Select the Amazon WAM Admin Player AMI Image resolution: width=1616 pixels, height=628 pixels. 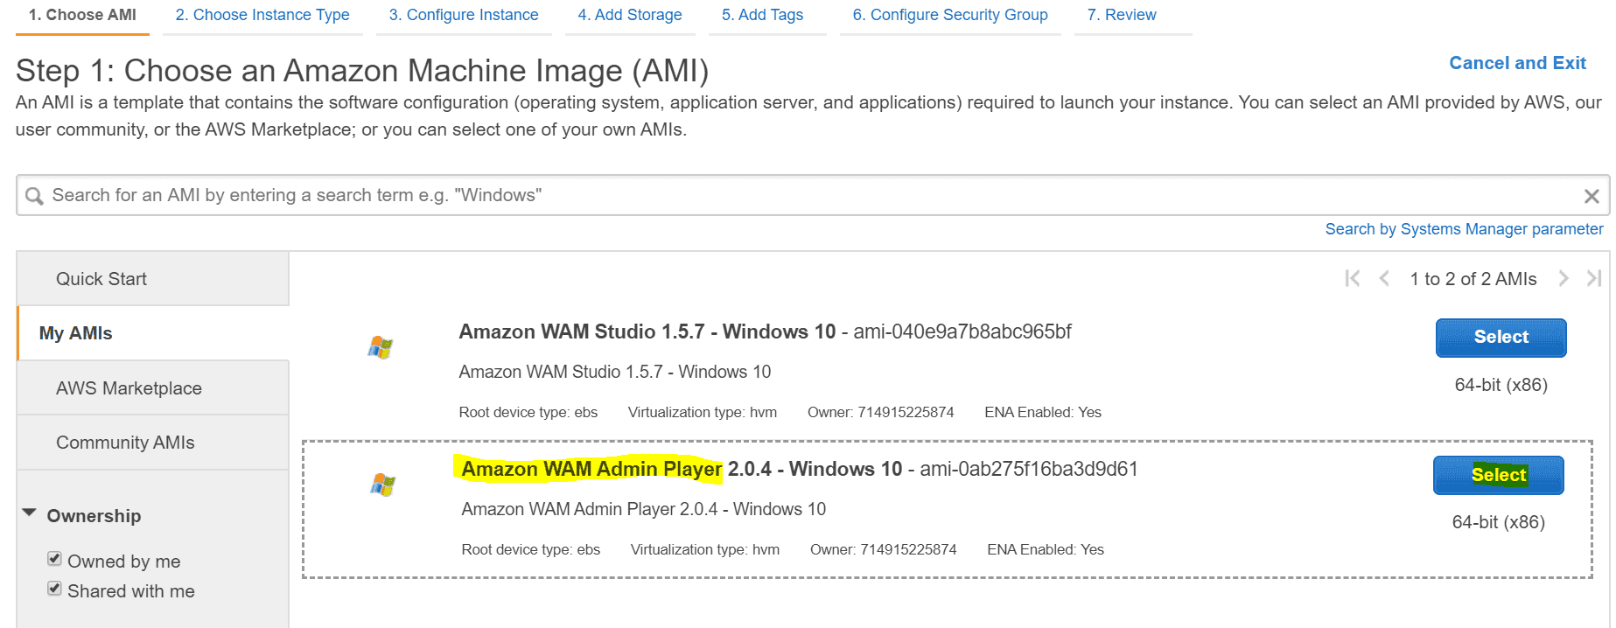(x=1498, y=475)
